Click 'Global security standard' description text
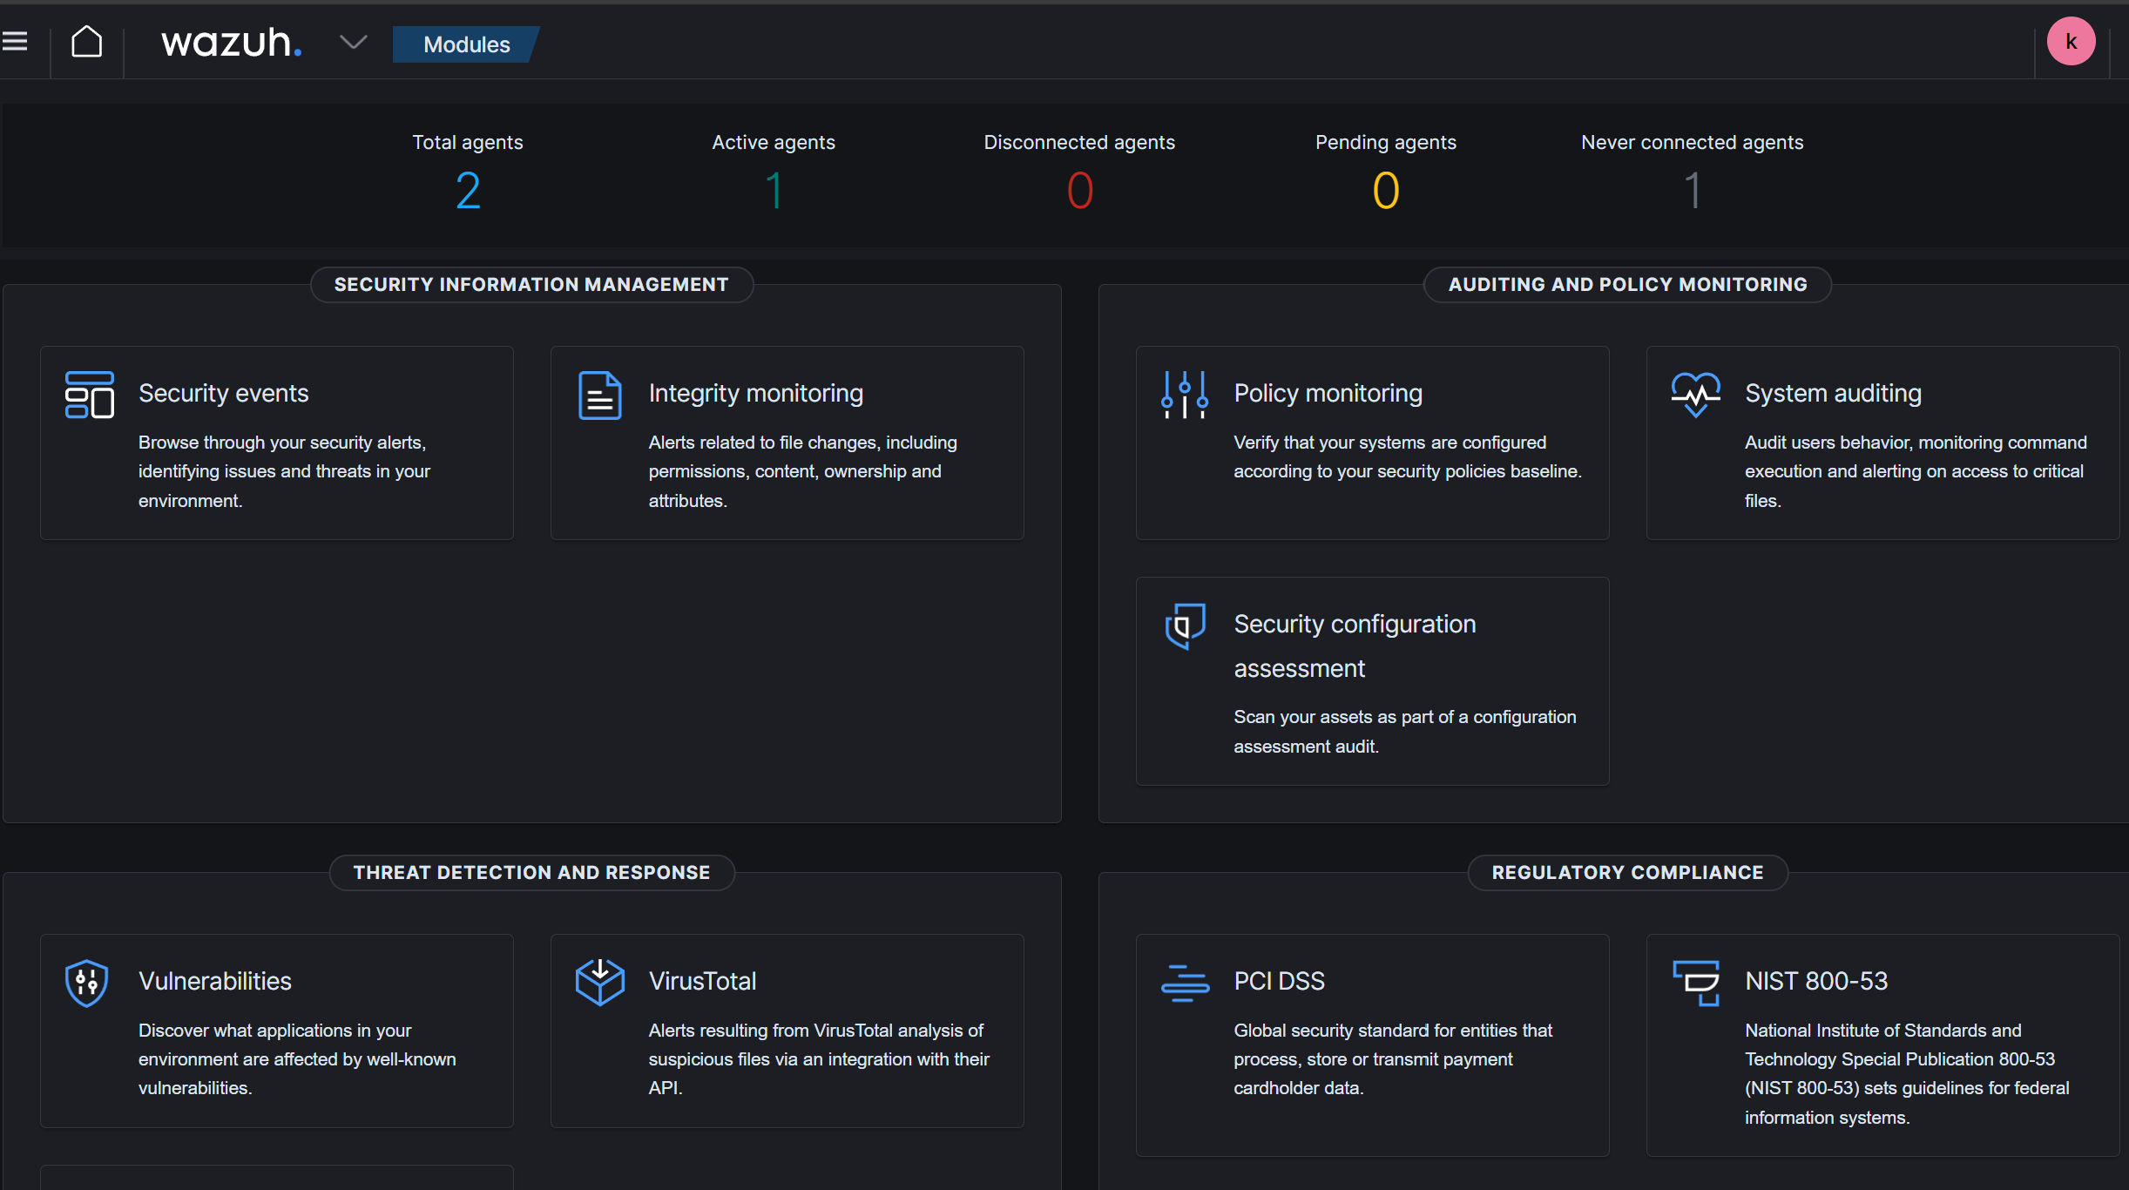The width and height of the screenshot is (2129, 1190). tap(1393, 1059)
